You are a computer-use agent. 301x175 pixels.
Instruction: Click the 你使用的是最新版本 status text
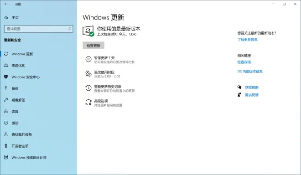[x=119, y=29]
